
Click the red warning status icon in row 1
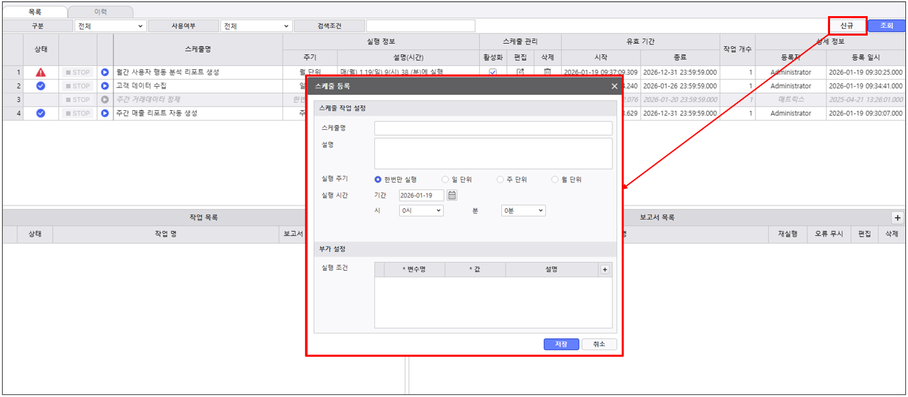pyautogui.click(x=40, y=73)
